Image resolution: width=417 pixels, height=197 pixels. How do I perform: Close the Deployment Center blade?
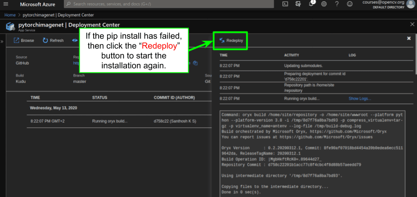click(412, 24)
